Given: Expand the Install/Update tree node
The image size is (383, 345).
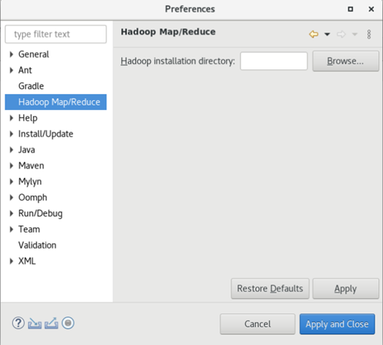Looking at the screenshot, I should coord(12,134).
